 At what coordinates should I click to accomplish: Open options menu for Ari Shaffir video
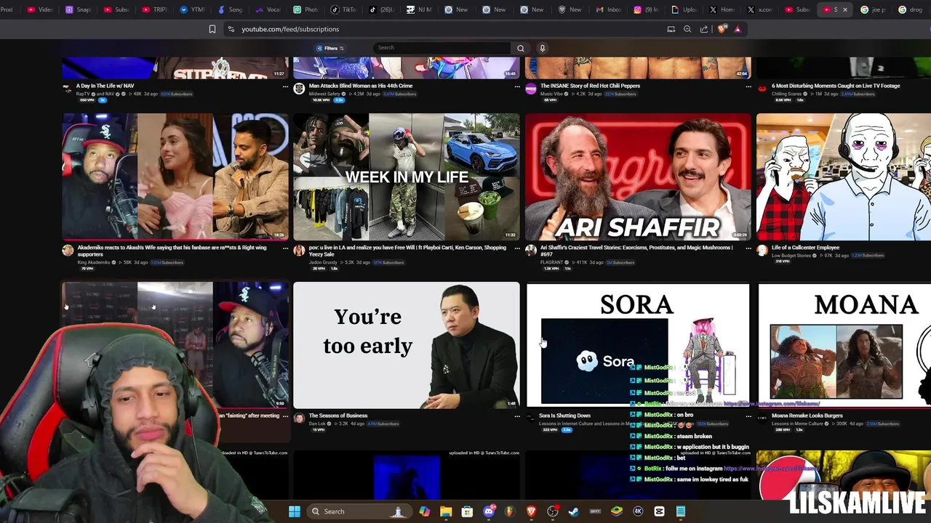tap(748, 248)
